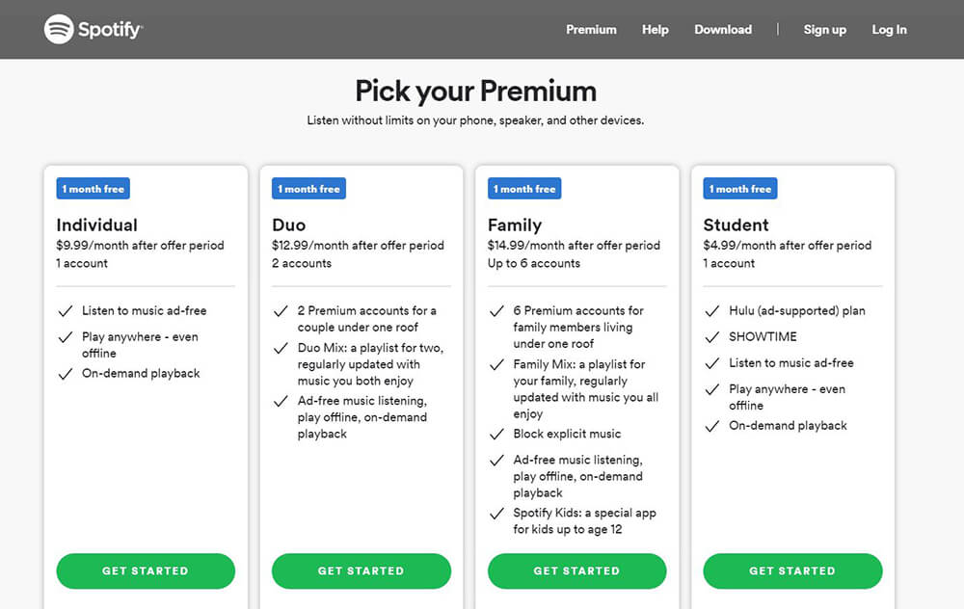Click the "1 month free" badge on Student
The image size is (964, 609).
[x=739, y=188]
